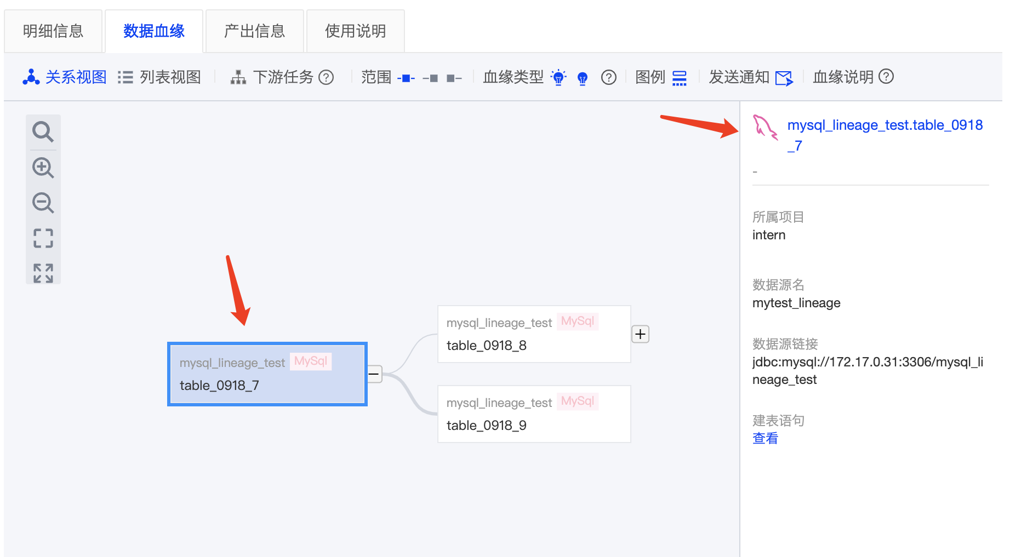Select the both-directions 范围 icon

tap(406, 78)
